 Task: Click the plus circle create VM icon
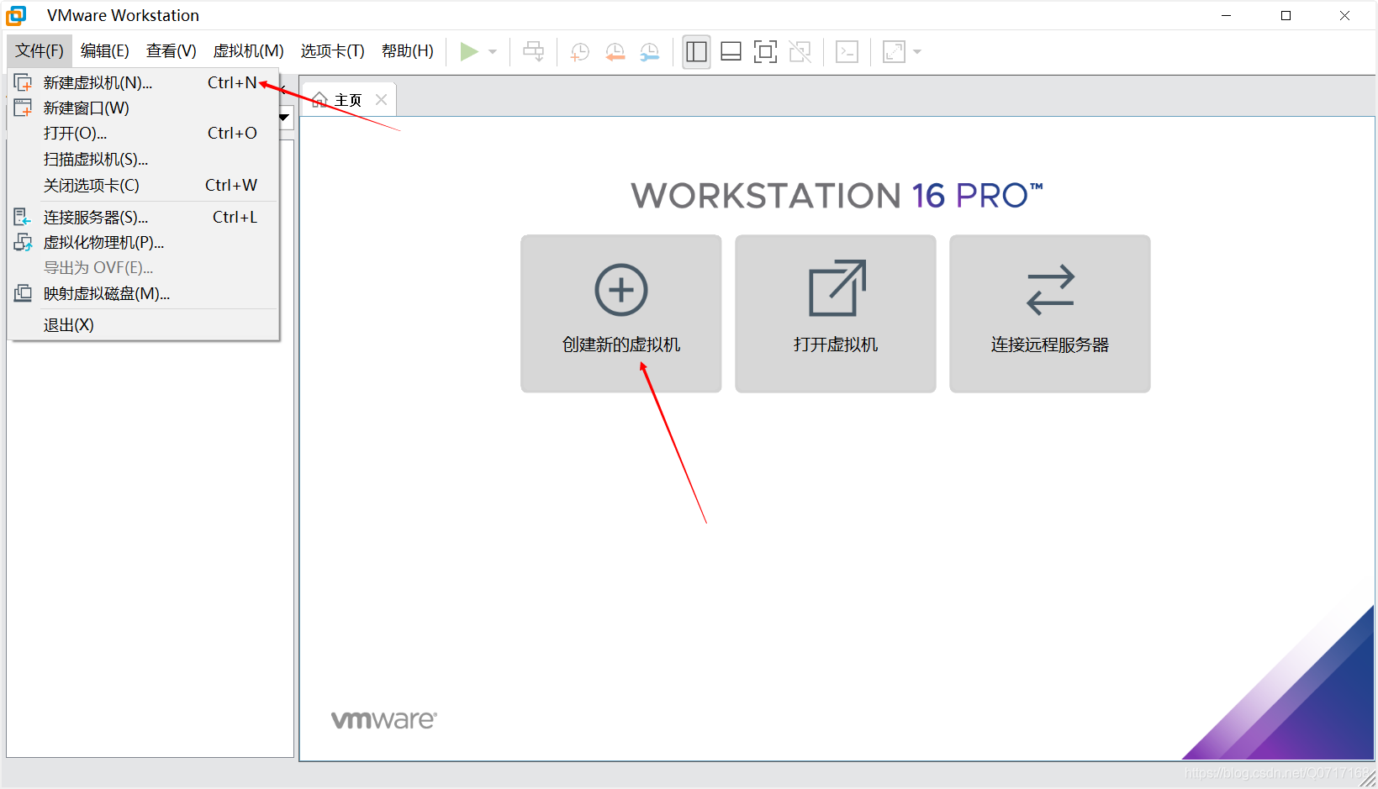tap(621, 290)
